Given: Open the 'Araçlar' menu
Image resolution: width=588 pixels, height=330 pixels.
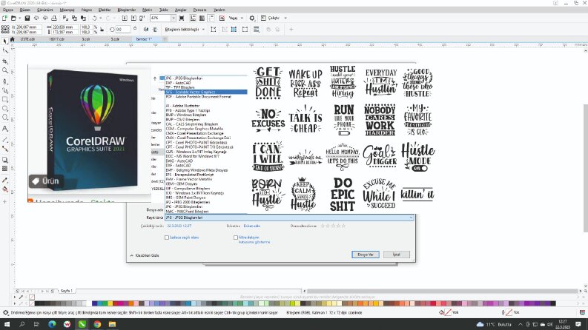Looking at the screenshot, I should pos(181,10).
